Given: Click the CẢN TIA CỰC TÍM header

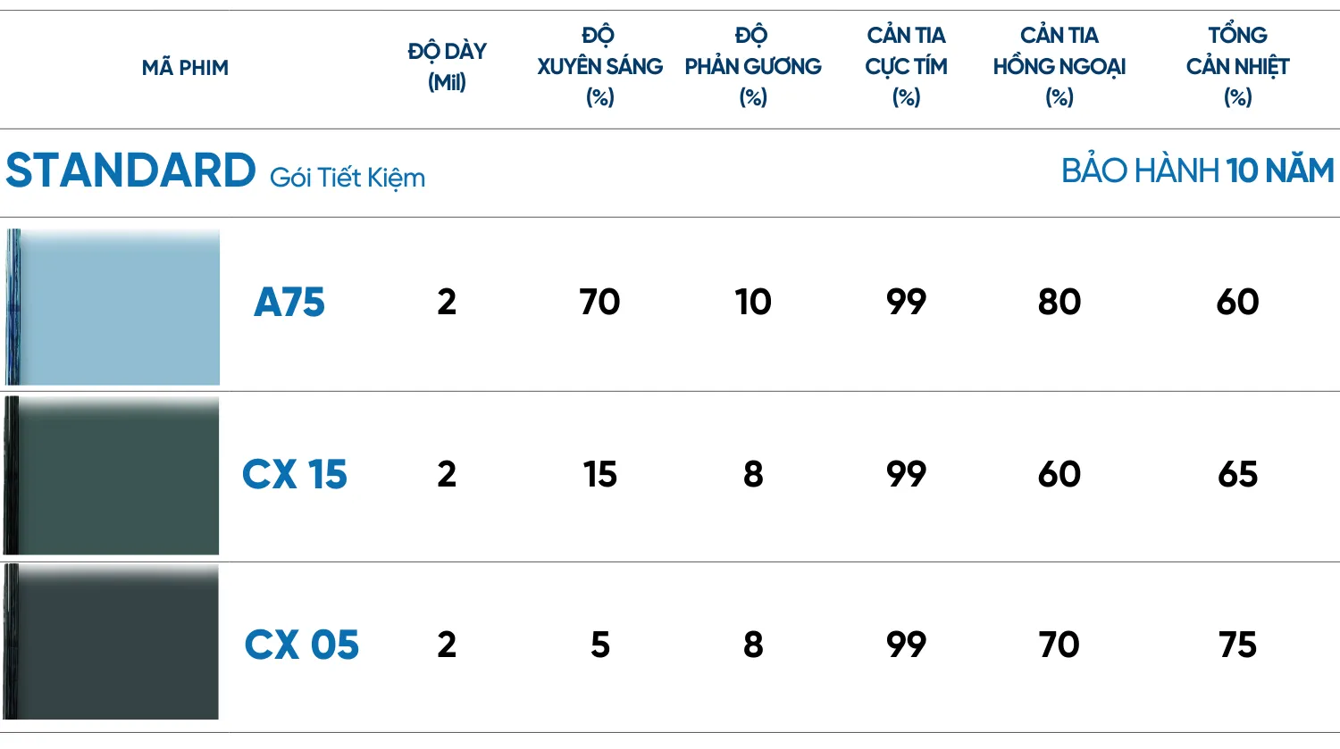Looking at the screenshot, I should click(906, 67).
